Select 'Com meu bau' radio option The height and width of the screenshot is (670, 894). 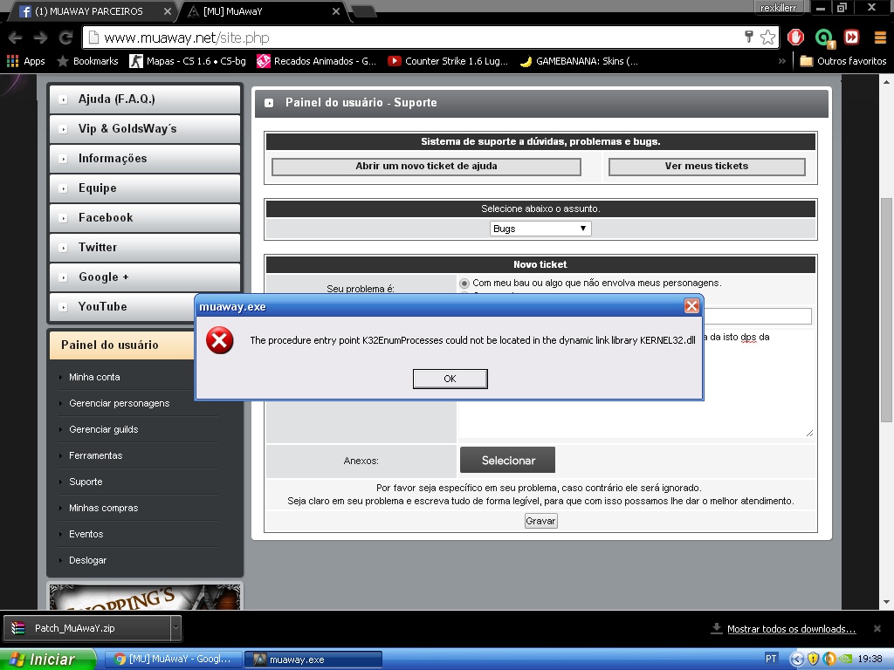pyautogui.click(x=464, y=284)
